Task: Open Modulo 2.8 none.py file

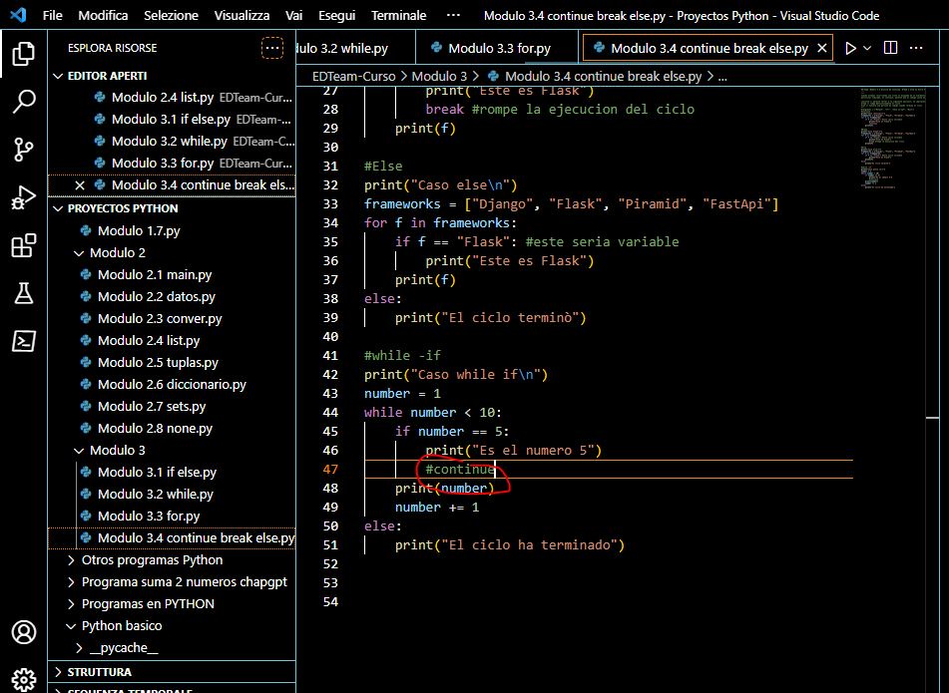Action: [172, 428]
